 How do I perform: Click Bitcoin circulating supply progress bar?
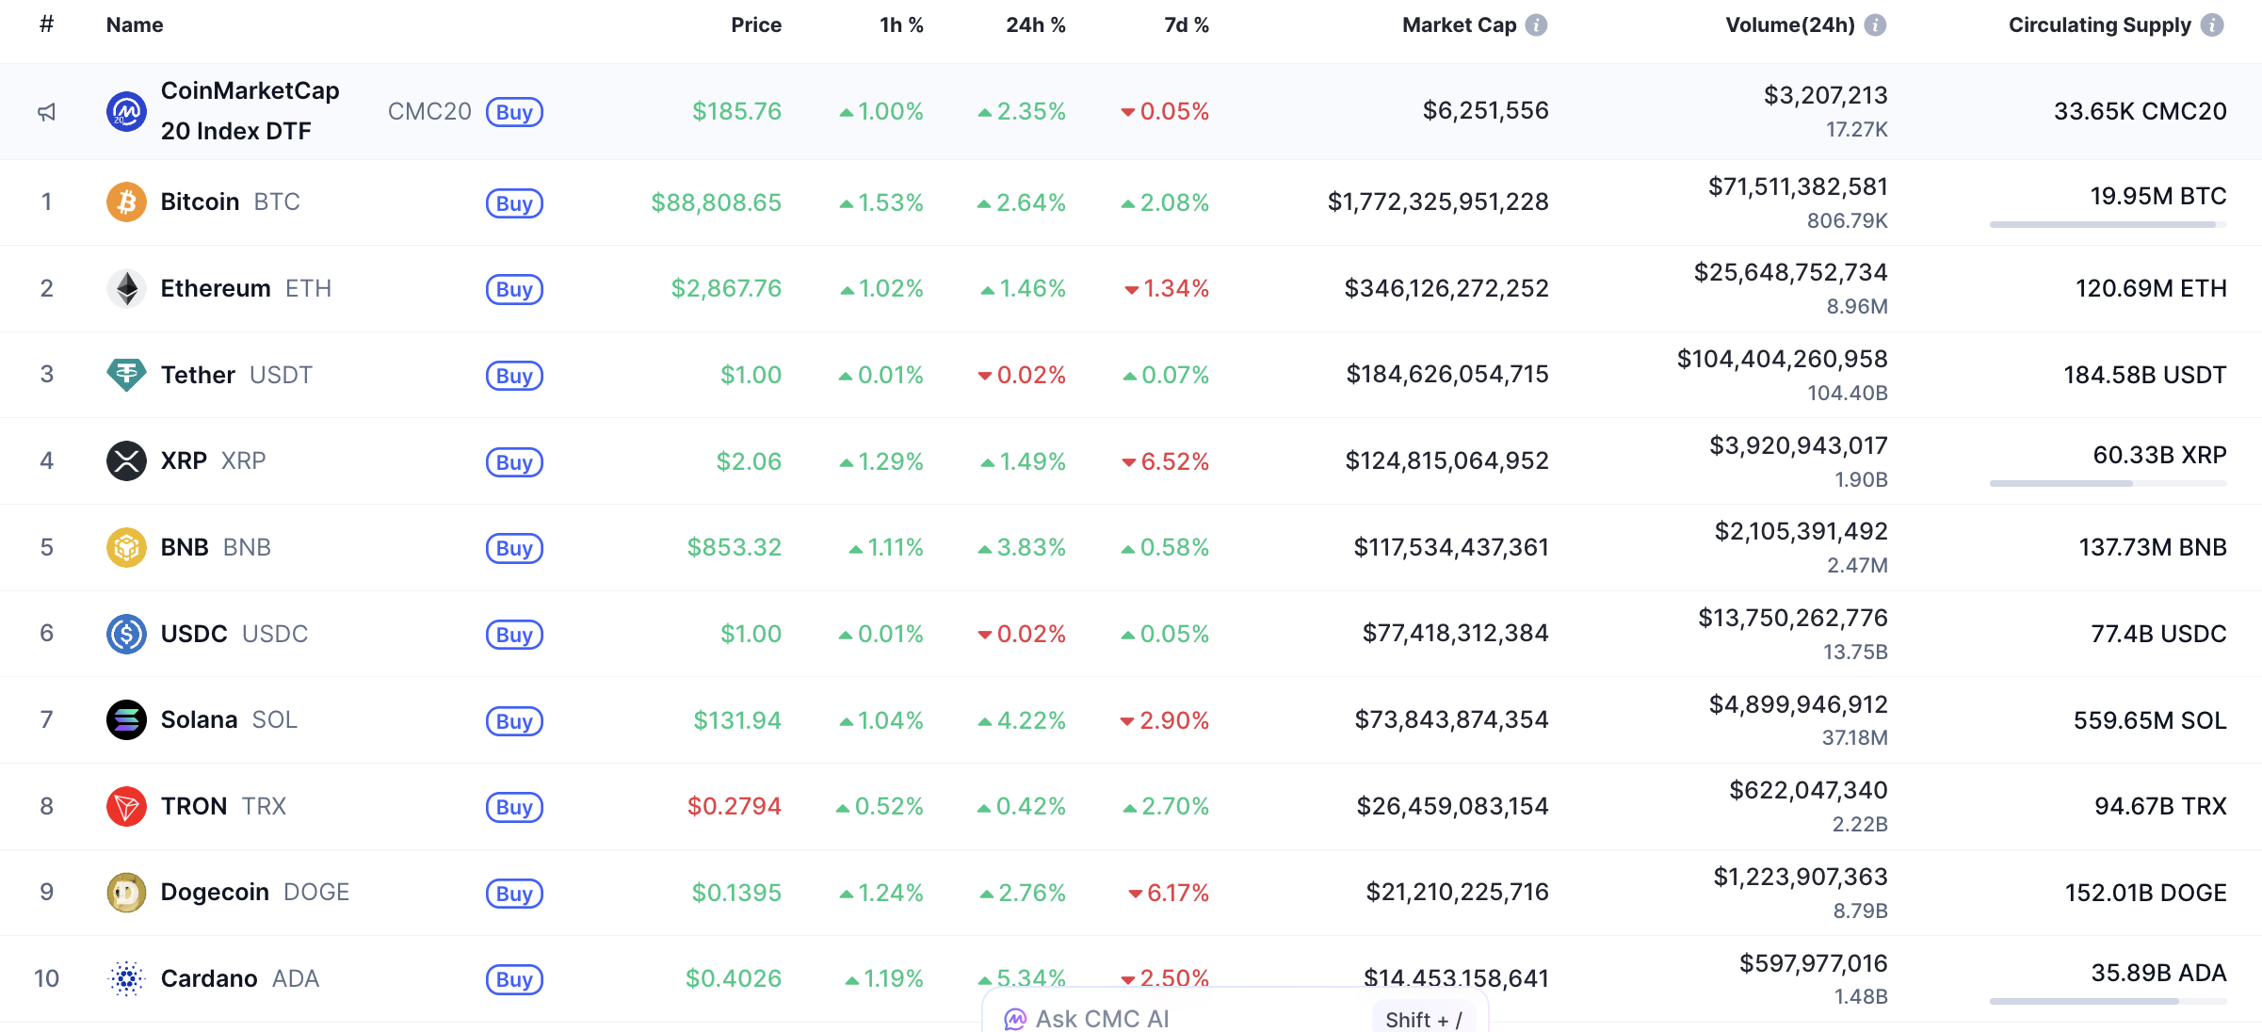[2108, 224]
